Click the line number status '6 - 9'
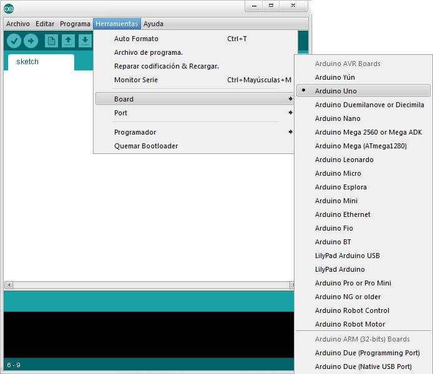Viewport: 433px width, 374px height. click(x=14, y=365)
